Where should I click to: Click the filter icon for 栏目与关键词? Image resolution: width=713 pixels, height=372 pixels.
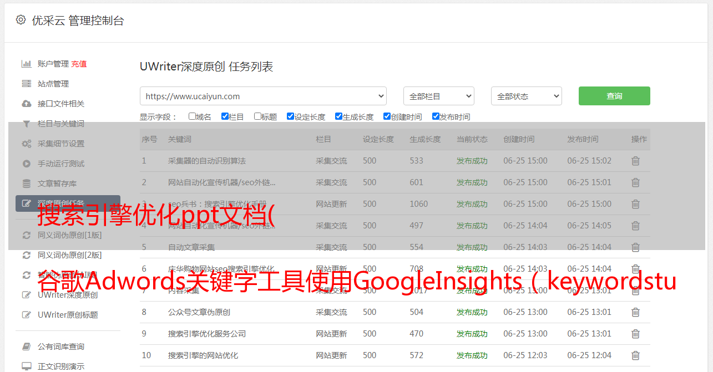tap(26, 124)
